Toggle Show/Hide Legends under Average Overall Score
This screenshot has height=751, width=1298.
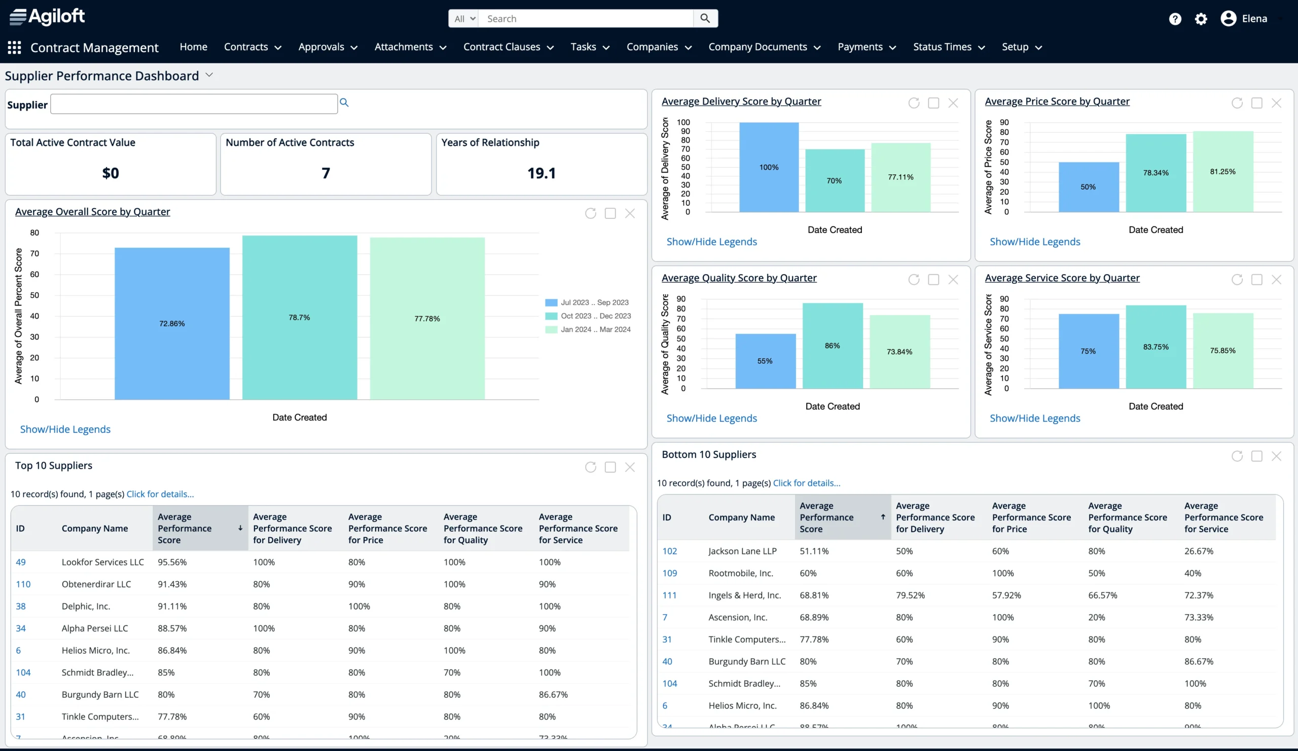coord(65,429)
